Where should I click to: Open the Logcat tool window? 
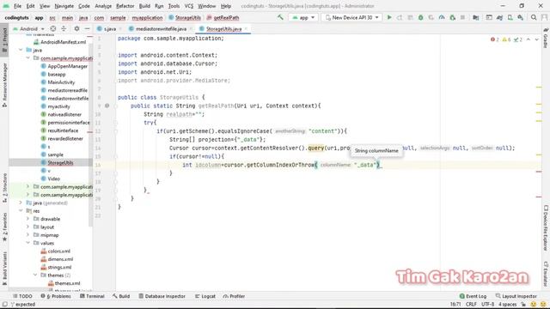click(x=205, y=296)
